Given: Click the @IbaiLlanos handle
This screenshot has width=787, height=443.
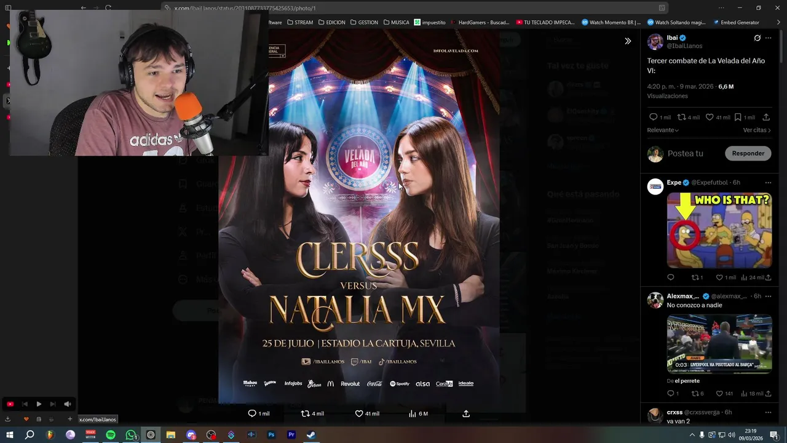Looking at the screenshot, I should (x=684, y=46).
